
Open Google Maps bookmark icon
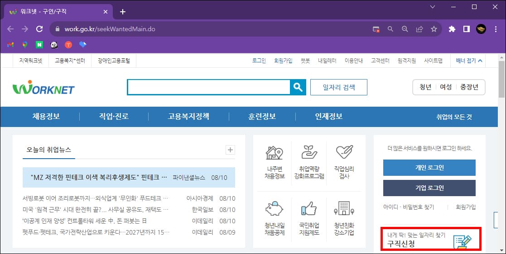[x=25, y=45]
